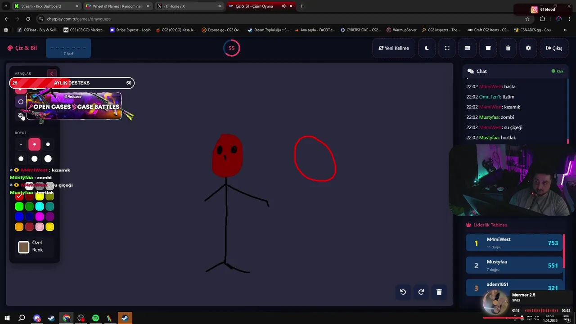Toggle fullscreen mode in game toolbar
This screenshot has height=324, width=576.
[x=447, y=48]
